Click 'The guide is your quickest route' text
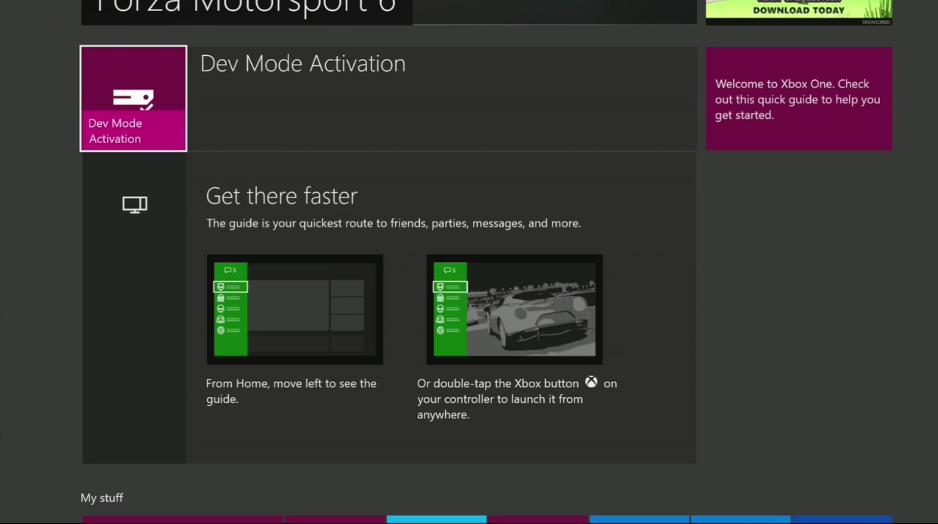The height and width of the screenshot is (524, 938). 393,223
